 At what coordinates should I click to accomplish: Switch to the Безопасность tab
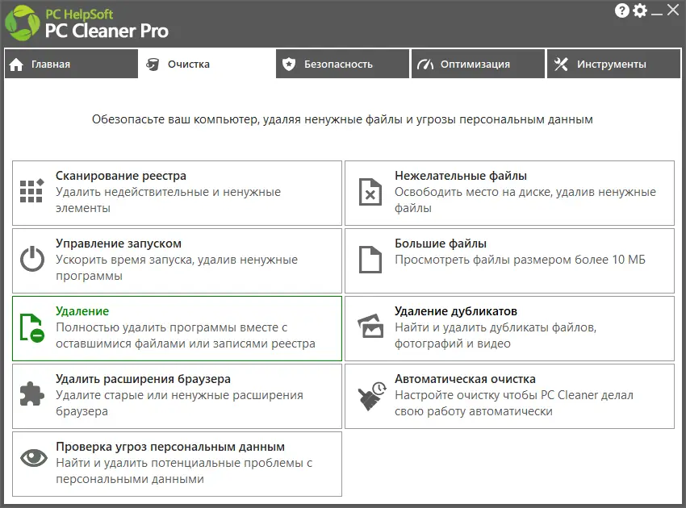[x=342, y=64]
